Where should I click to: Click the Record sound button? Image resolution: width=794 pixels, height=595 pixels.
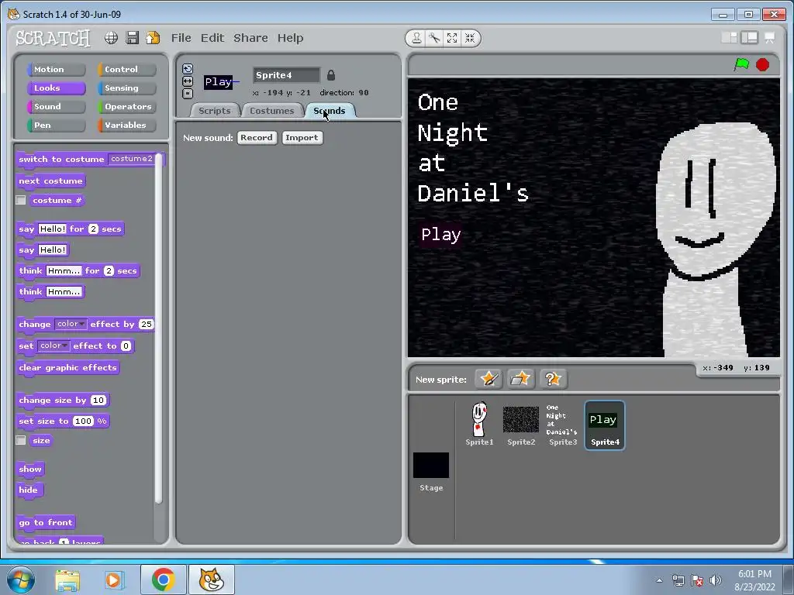click(257, 138)
